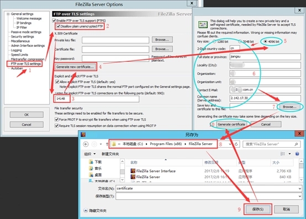Select FileZilla Server file row
Viewport: 306px width, 219px height.
coord(211,177)
